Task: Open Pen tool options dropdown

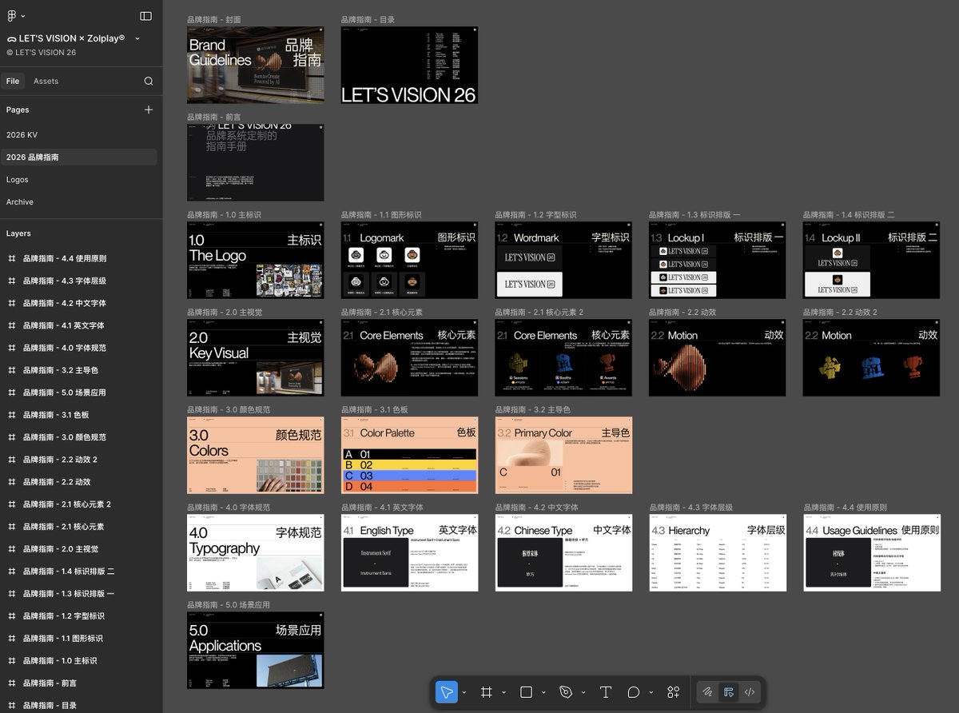Action: (583, 692)
